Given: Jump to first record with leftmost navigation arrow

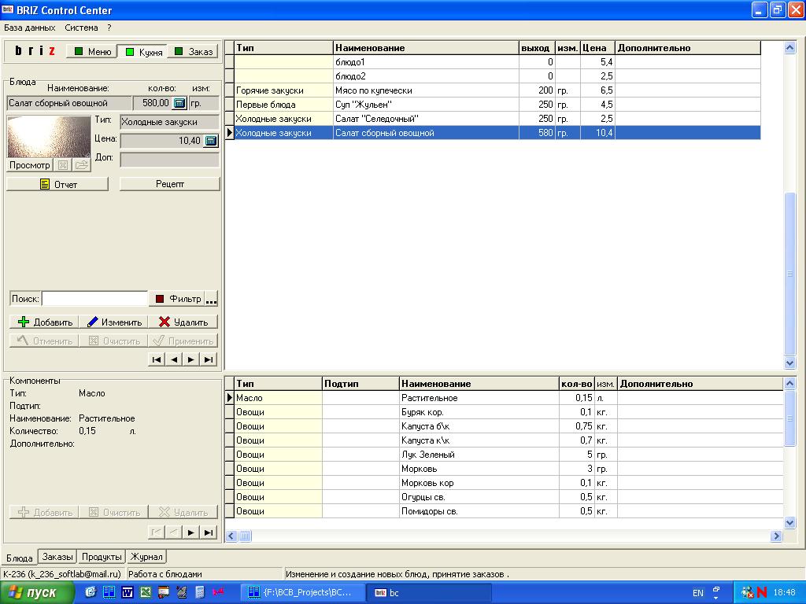Looking at the screenshot, I should tap(157, 359).
